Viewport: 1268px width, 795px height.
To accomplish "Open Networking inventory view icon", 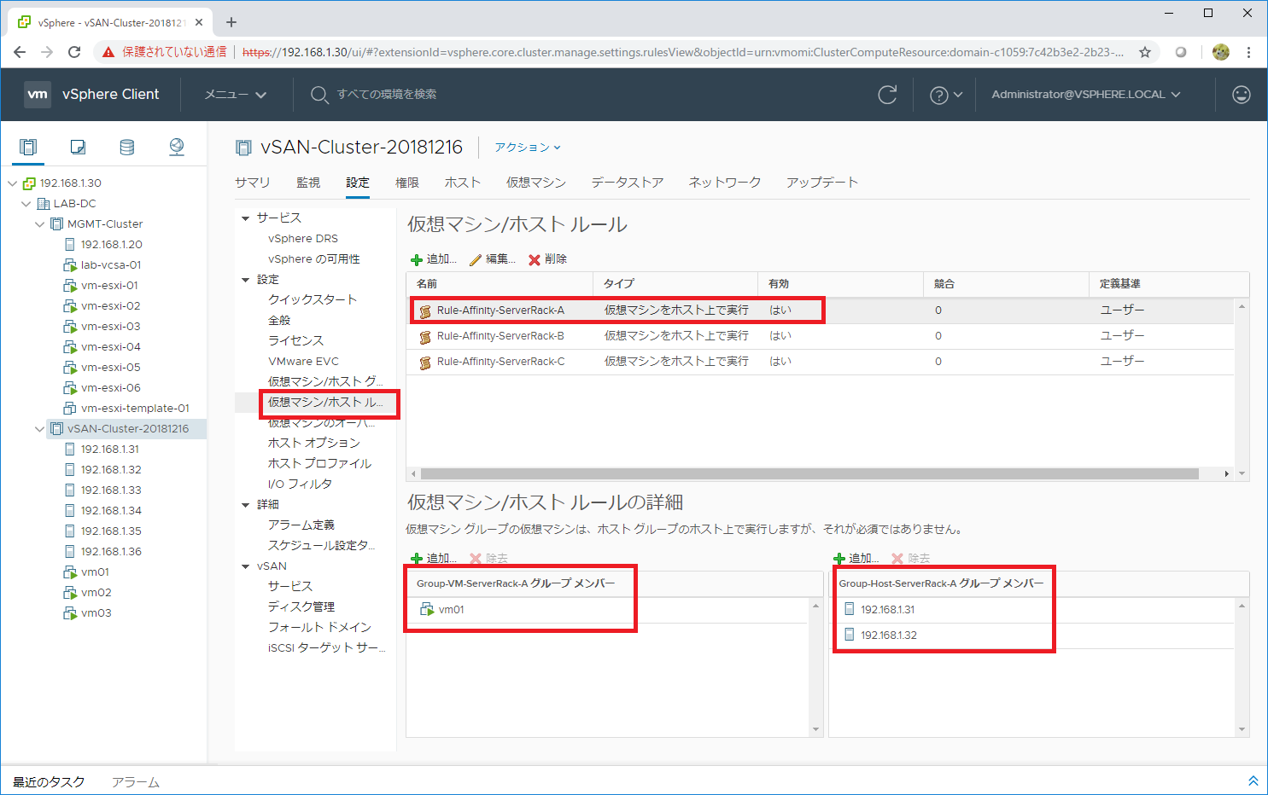I will pyautogui.click(x=177, y=147).
